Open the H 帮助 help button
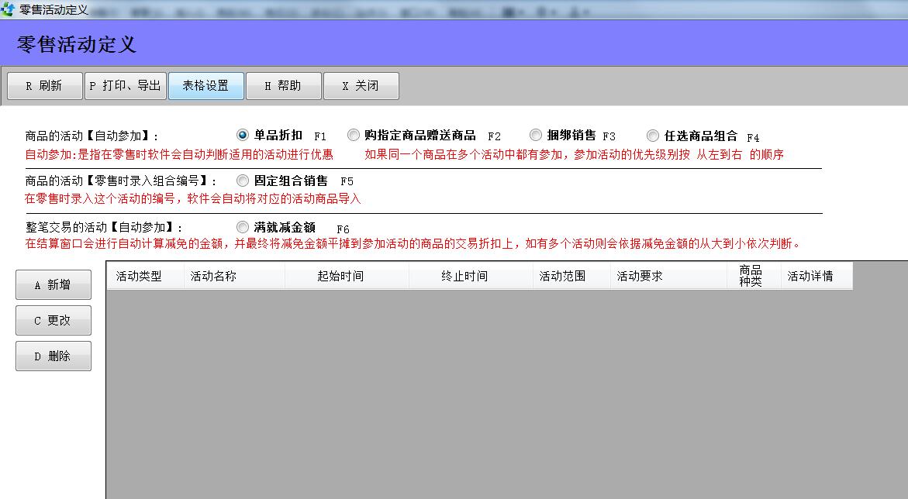 click(283, 85)
